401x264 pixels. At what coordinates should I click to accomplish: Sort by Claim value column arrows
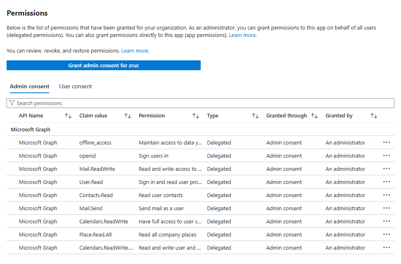(x=128, y=116)
